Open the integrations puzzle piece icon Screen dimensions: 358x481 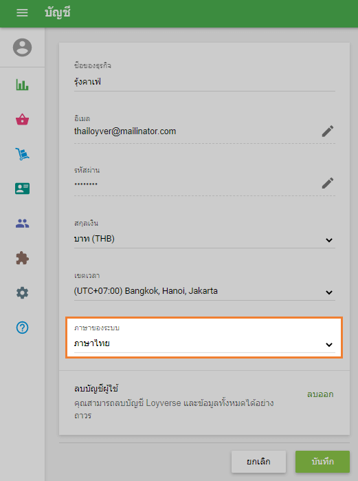coord(22,258)
